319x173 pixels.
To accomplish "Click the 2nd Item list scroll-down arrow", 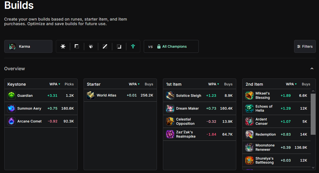I will click(313, 168).
